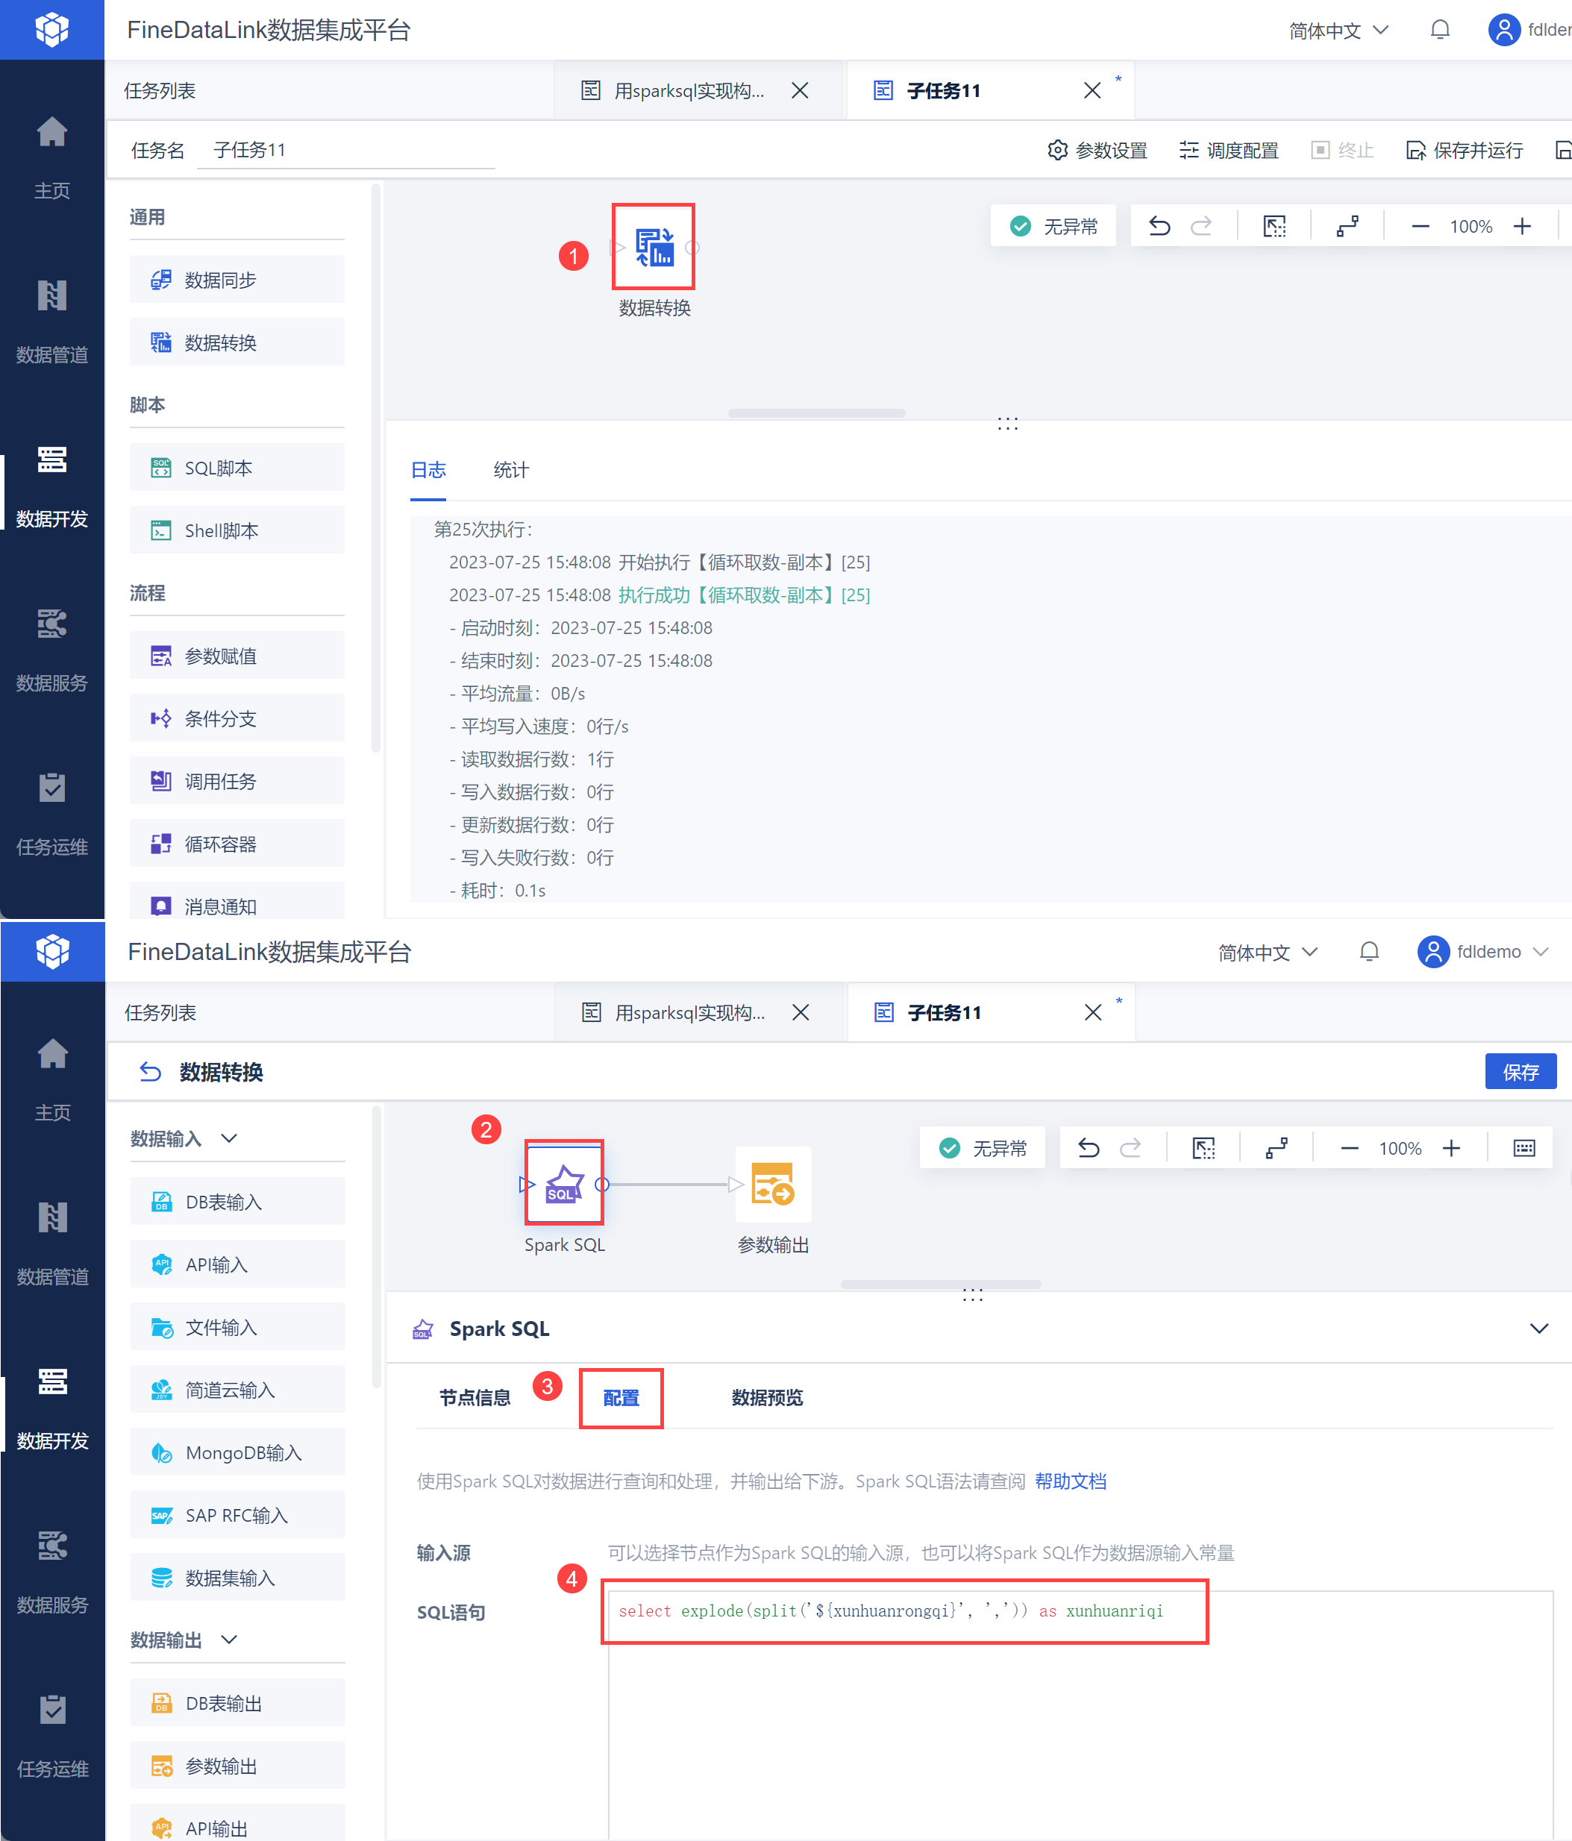This screenshot has width=1572, height=1841.
Task: Switch to the 统计 tab
Action: click(x=511, y=470)
